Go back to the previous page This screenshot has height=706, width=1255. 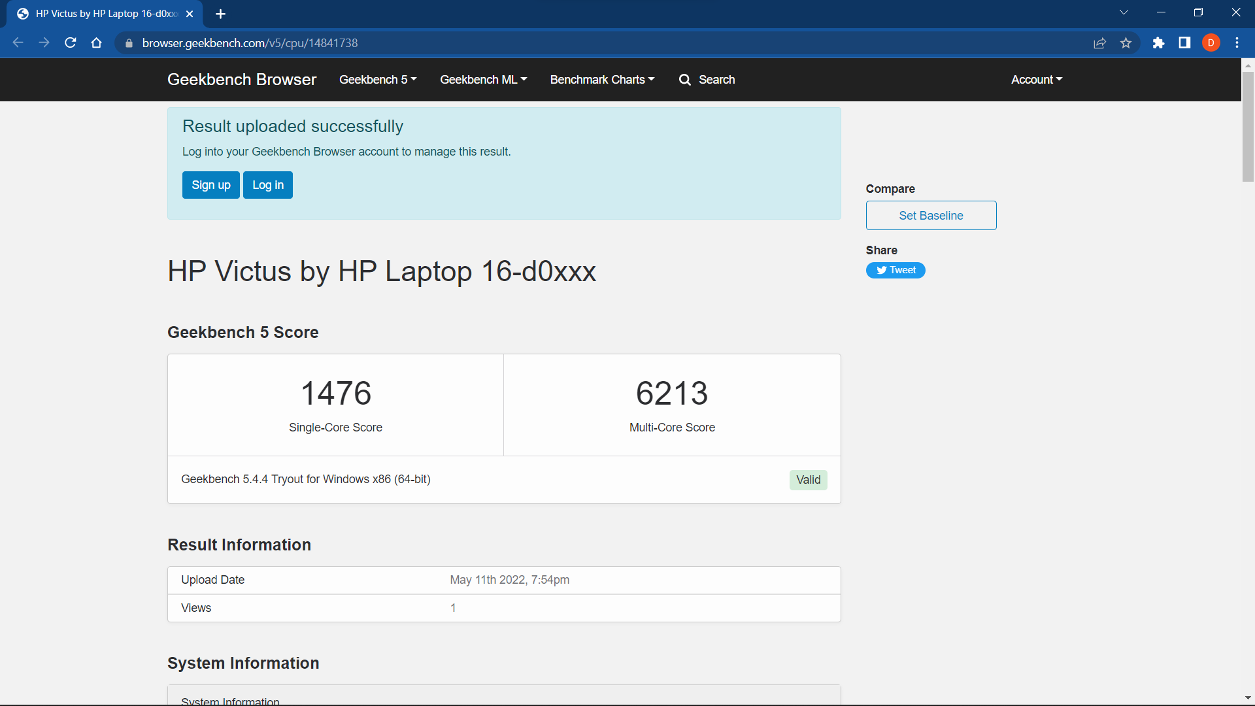[x=18, y=42]
